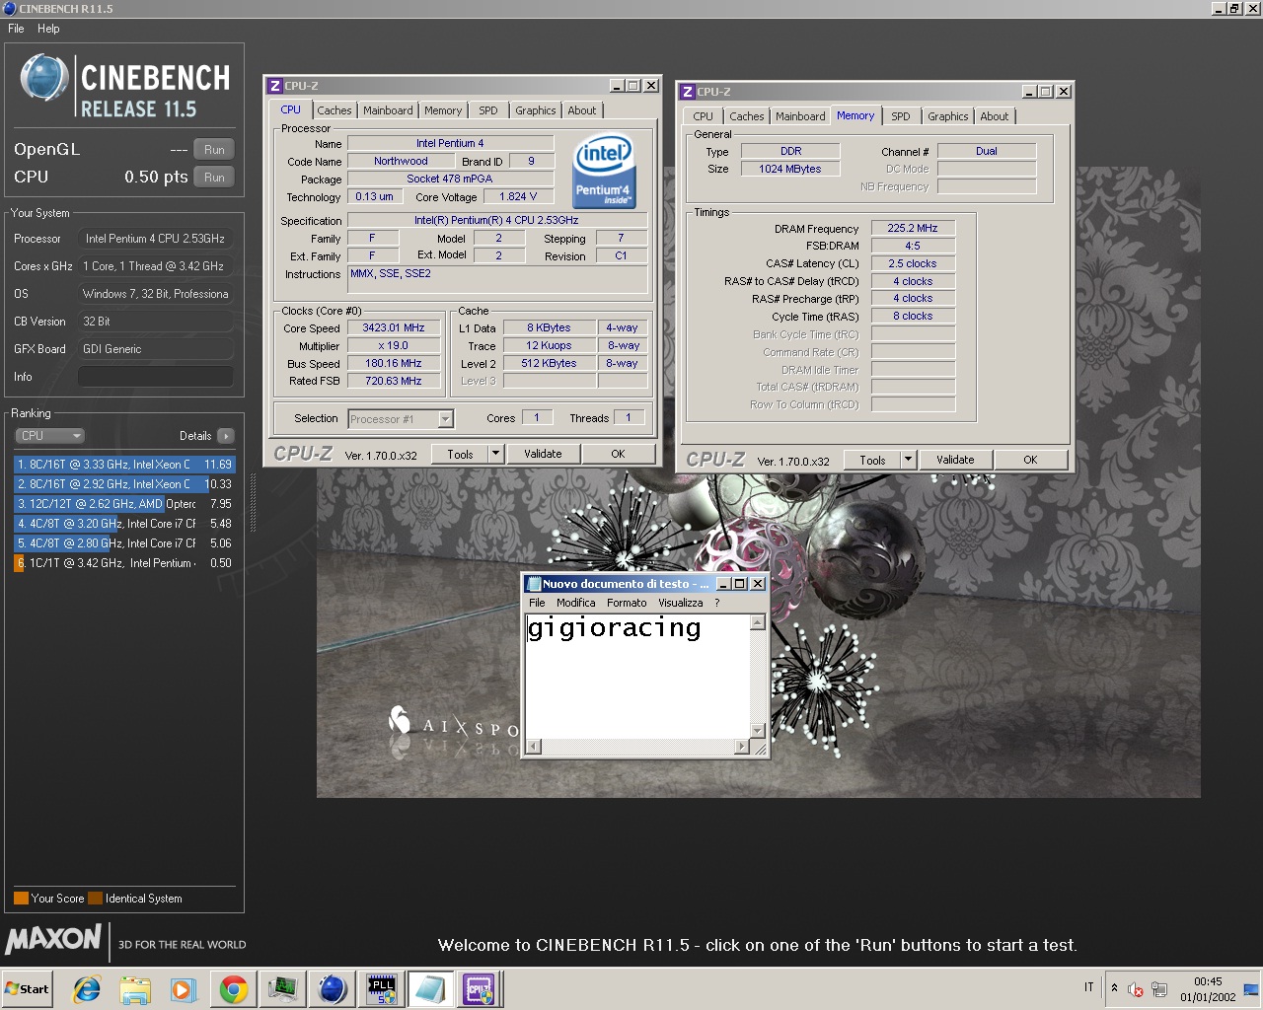Select ranking entry 12C/12T @ 2.62 GHz AMD Opteron

[x=124, y=504]
